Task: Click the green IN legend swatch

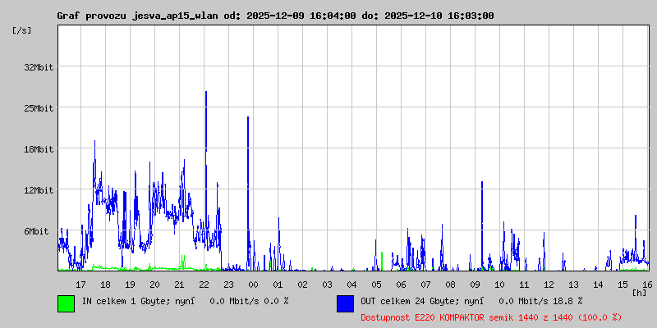Action: pyautogui.click(x=67, y=303)
